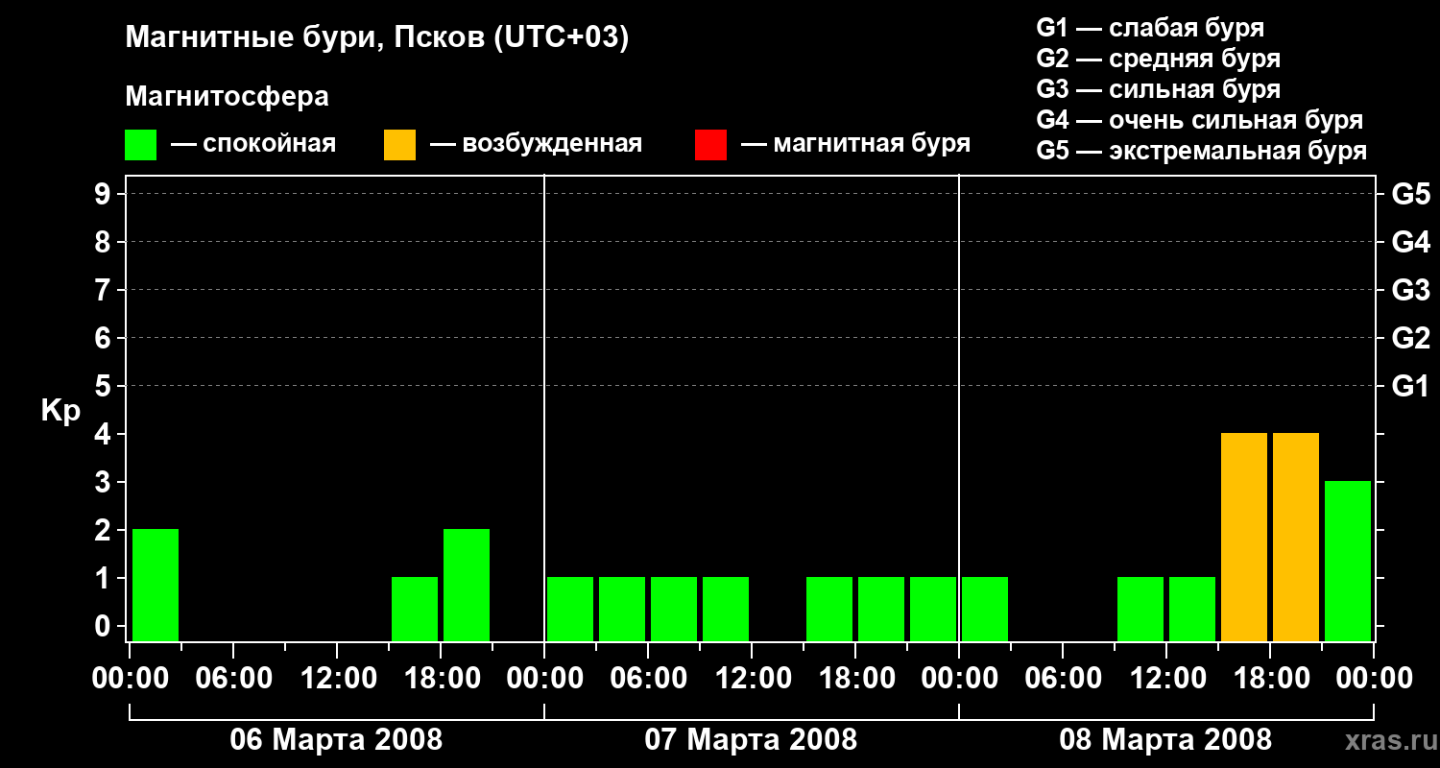The width and height of the screenshot is (1440, 768).
Task: Click the line "G1 — слабая буря"
Action: [x=1150, y=28]
